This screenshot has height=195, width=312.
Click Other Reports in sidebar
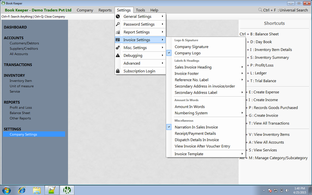[x=20, y=118]
